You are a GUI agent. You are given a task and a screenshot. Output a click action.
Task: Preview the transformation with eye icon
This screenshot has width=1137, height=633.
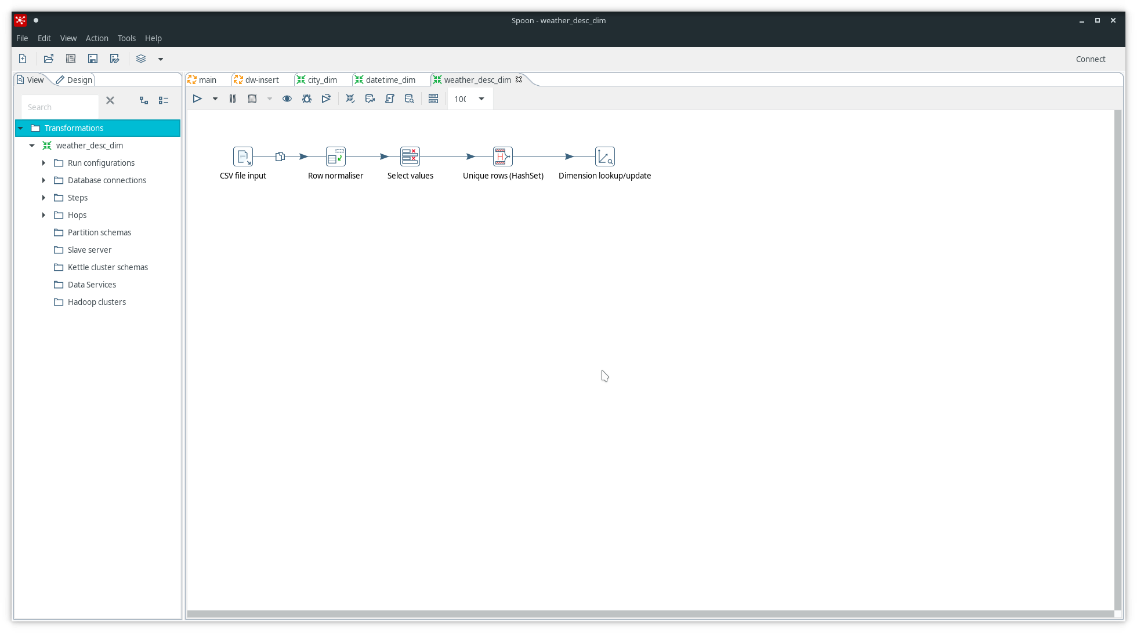[x=287, y=99]
